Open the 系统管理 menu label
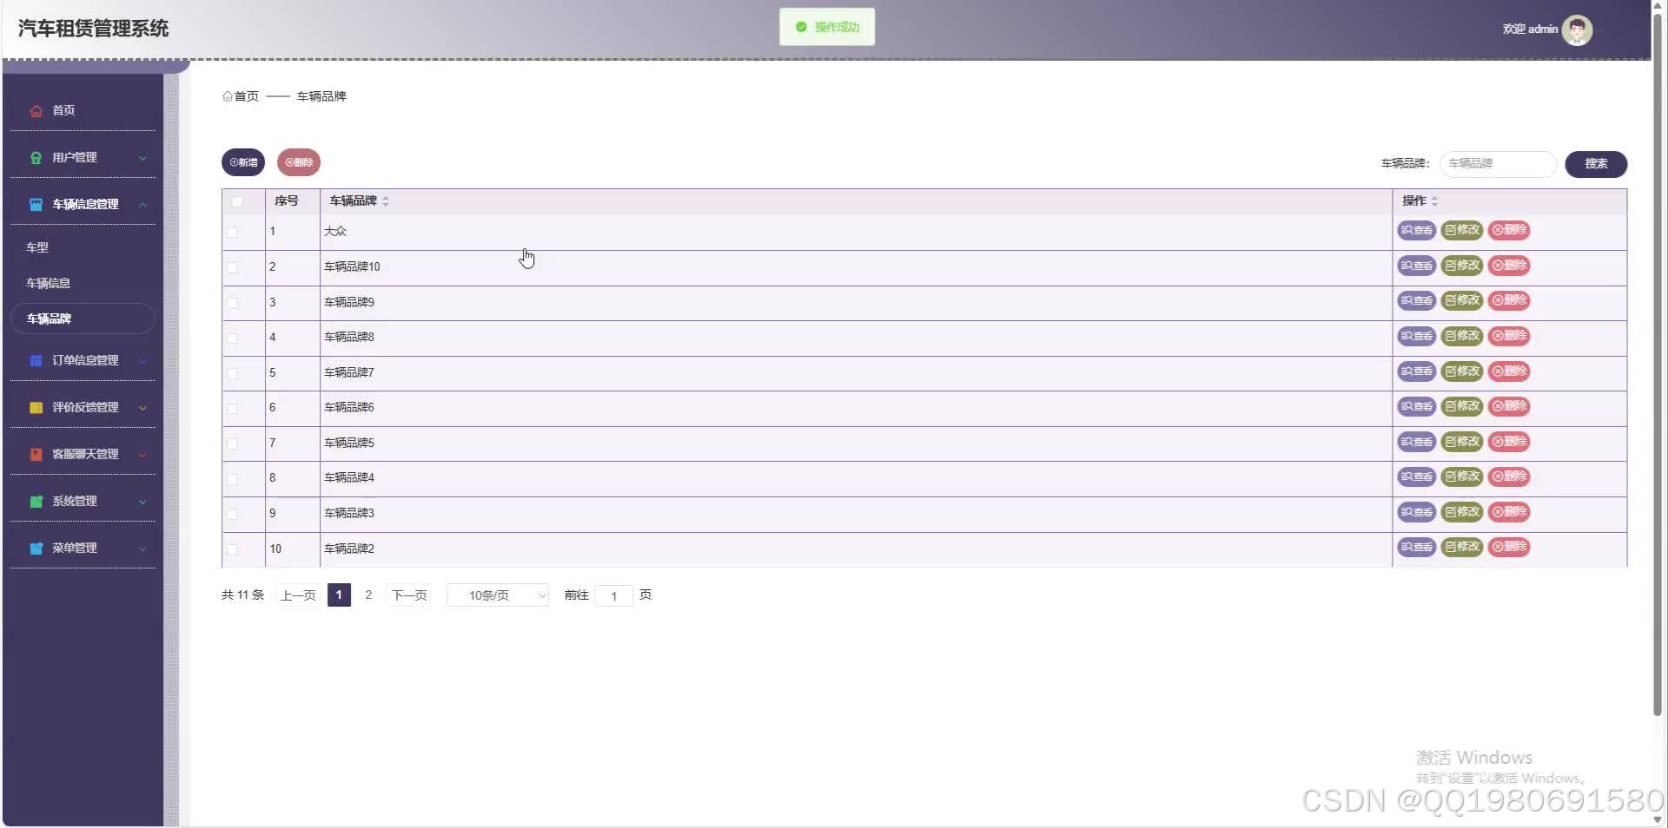Viewport: 1668px width, 828px height. pos(75,501)
